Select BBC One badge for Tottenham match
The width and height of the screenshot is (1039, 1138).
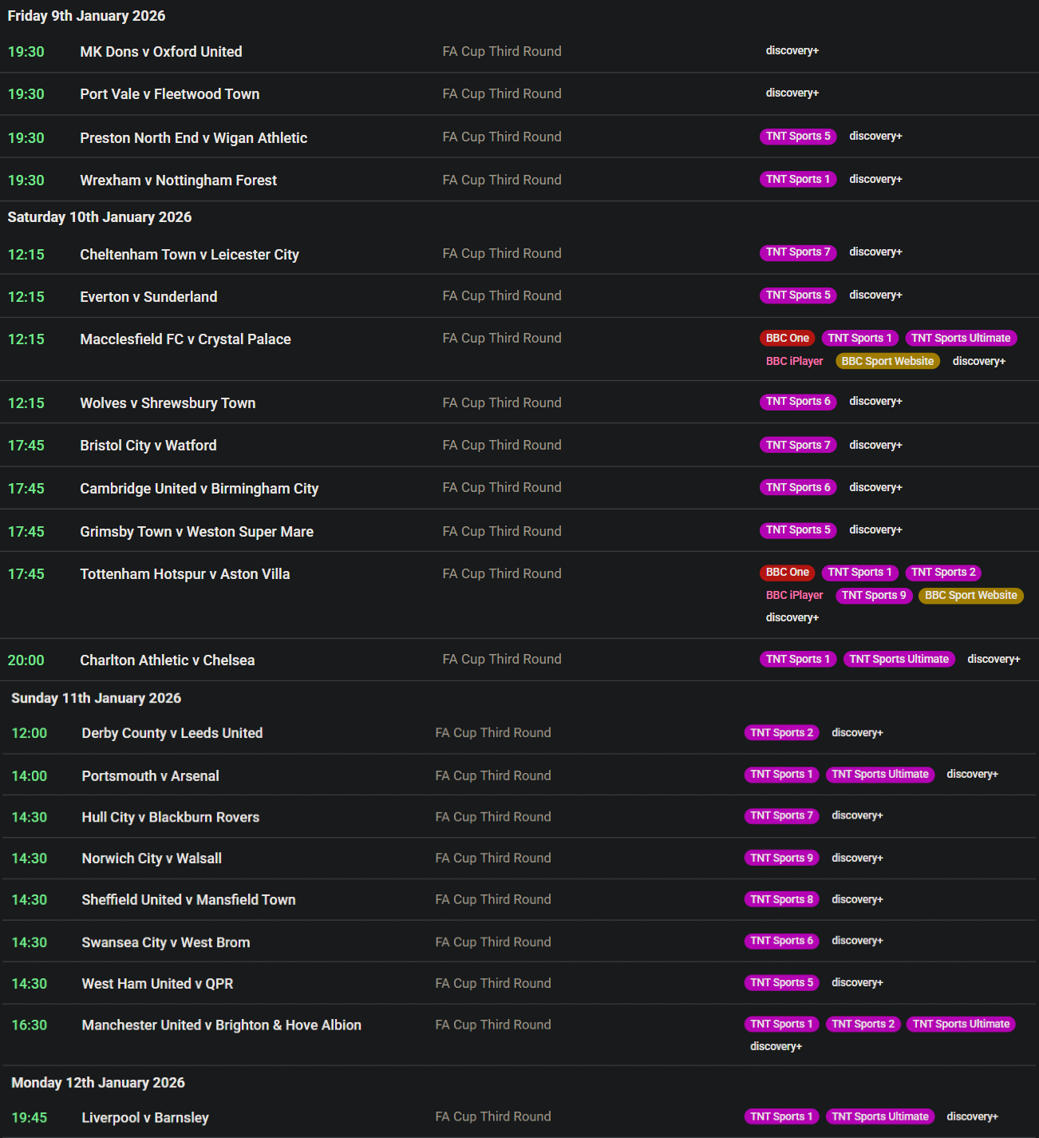tap(788, 573)
